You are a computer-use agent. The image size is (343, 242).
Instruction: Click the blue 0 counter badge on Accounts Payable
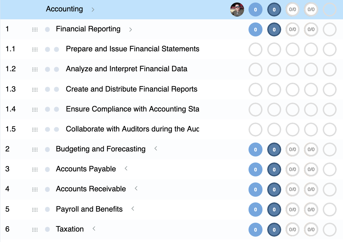coord(255,169)
